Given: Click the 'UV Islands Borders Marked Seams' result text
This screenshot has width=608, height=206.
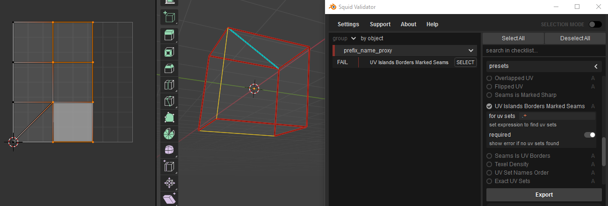Looking at the screenshot, I should tap(409, 62).
